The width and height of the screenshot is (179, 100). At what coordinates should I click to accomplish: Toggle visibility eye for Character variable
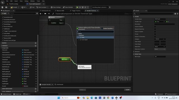(x=36, y=50)
